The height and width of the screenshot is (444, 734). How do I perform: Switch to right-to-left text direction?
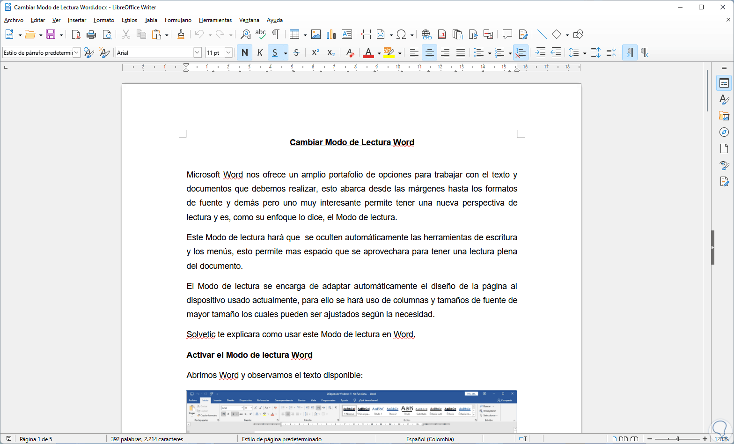pos(645,53)
